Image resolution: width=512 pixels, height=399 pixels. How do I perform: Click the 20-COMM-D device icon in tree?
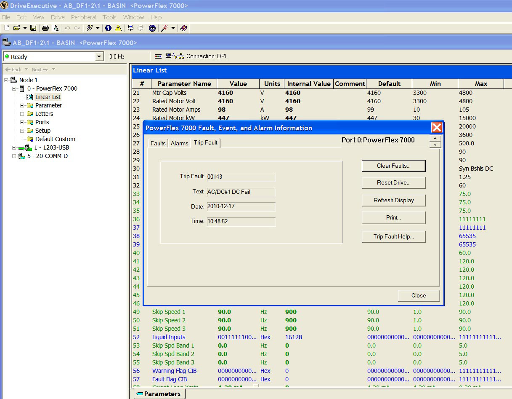click(22, 156)
